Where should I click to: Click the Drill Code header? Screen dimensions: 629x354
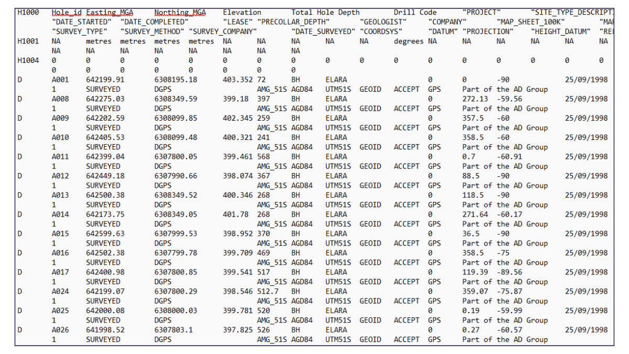click(x=415, y=13)
